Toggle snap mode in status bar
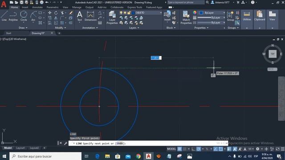Screen dimensions: 285x160 coord(185,149)
